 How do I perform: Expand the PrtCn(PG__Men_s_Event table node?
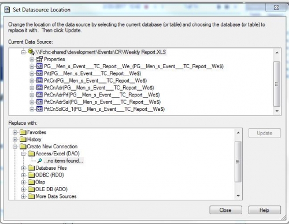32,81
